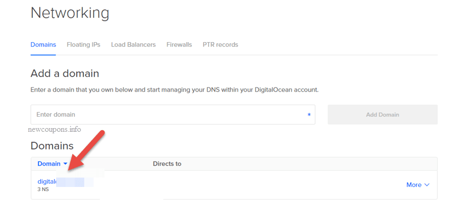Select the PTR records tab
The image size is (468, 213).
[x=220, y=45]
